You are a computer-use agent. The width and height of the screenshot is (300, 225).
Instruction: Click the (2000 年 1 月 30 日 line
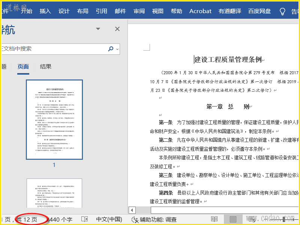[x=230, y=73]
